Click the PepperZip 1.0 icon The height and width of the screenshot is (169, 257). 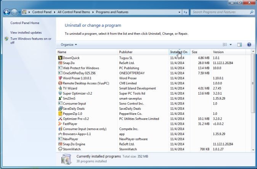click(x=60, y=114)
